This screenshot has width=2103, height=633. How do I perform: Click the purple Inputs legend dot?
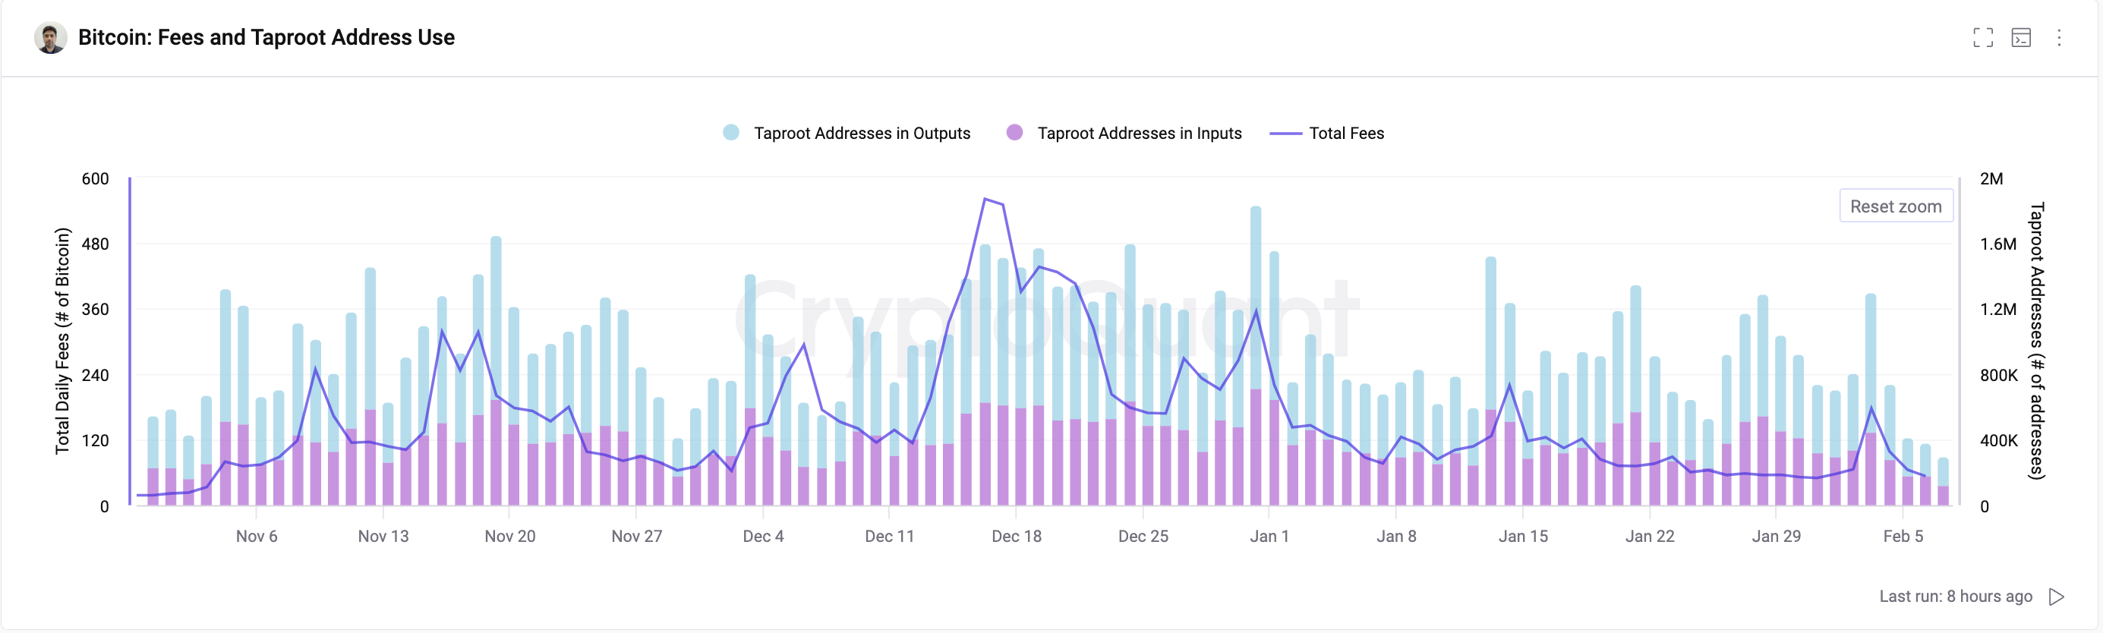(1015, 132)
